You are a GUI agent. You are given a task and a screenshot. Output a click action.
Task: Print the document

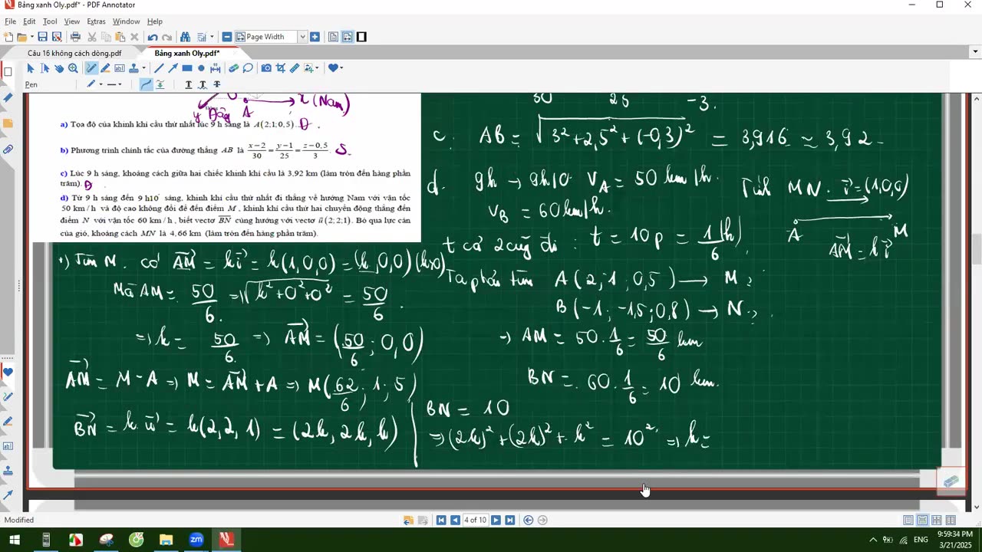tap(75, 37)
